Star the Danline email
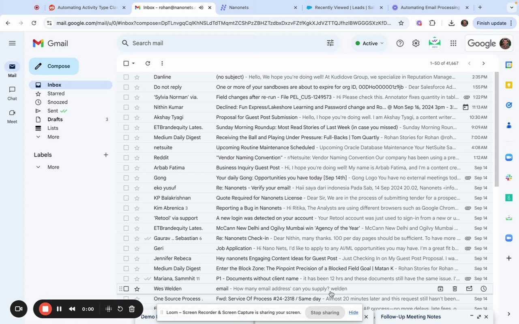Screen dimensions: 519x324 click(137, 77)
